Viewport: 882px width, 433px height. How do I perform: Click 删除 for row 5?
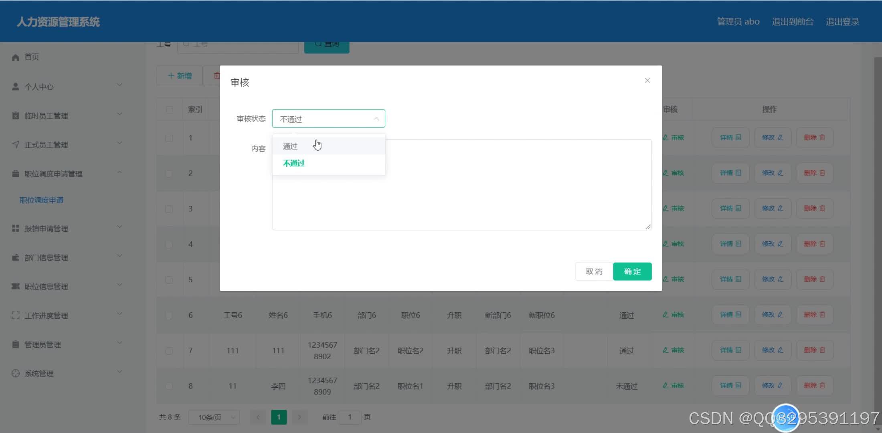(815, 279)
